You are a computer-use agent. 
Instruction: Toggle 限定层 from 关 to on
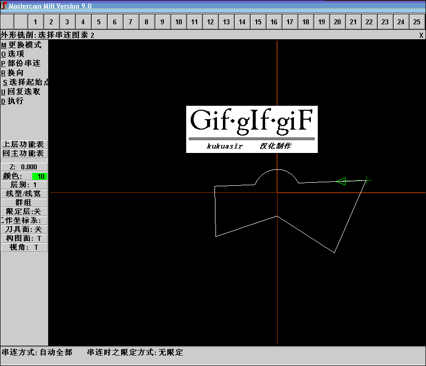[23, 212]
